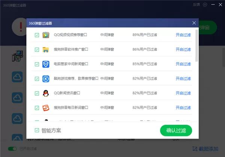Screen dimensions: 225x157
Task: Uncheck QQ视频视频推荐窗口 checkbox
Action: pos(37,35)
